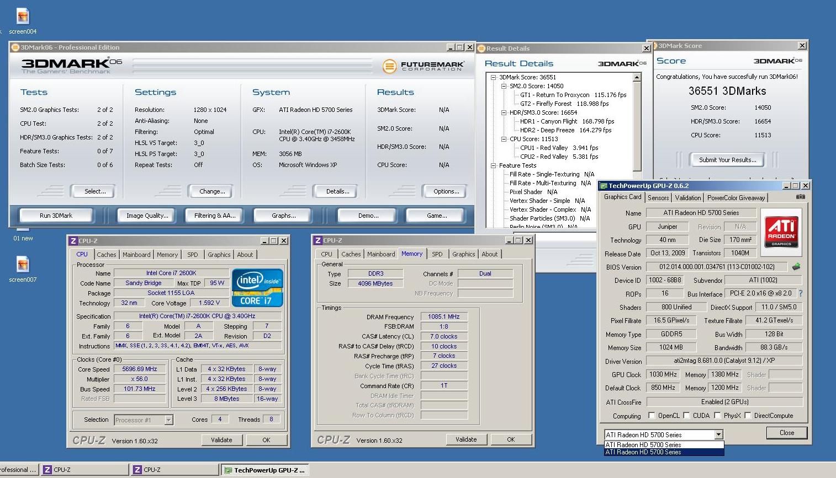Open the Mainboard tab in left CPU-Z window

(x=136, y=255)
